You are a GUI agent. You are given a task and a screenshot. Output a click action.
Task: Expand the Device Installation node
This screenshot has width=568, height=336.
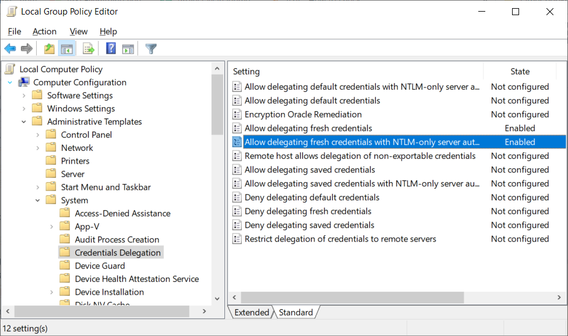(51, 292)
